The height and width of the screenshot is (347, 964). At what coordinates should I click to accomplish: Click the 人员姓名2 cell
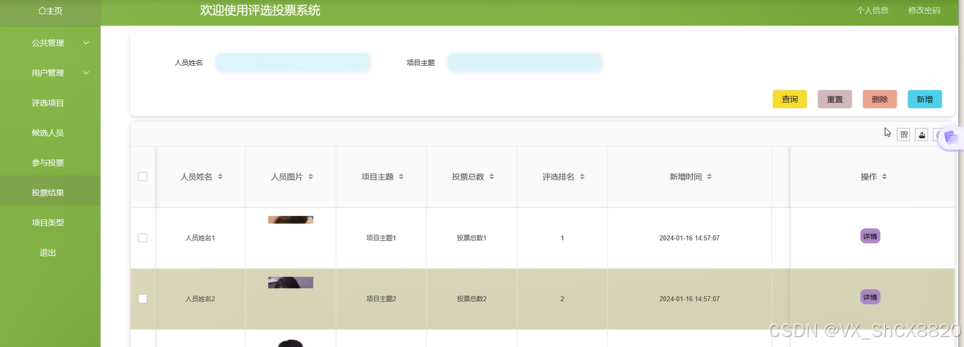[200, 299]
